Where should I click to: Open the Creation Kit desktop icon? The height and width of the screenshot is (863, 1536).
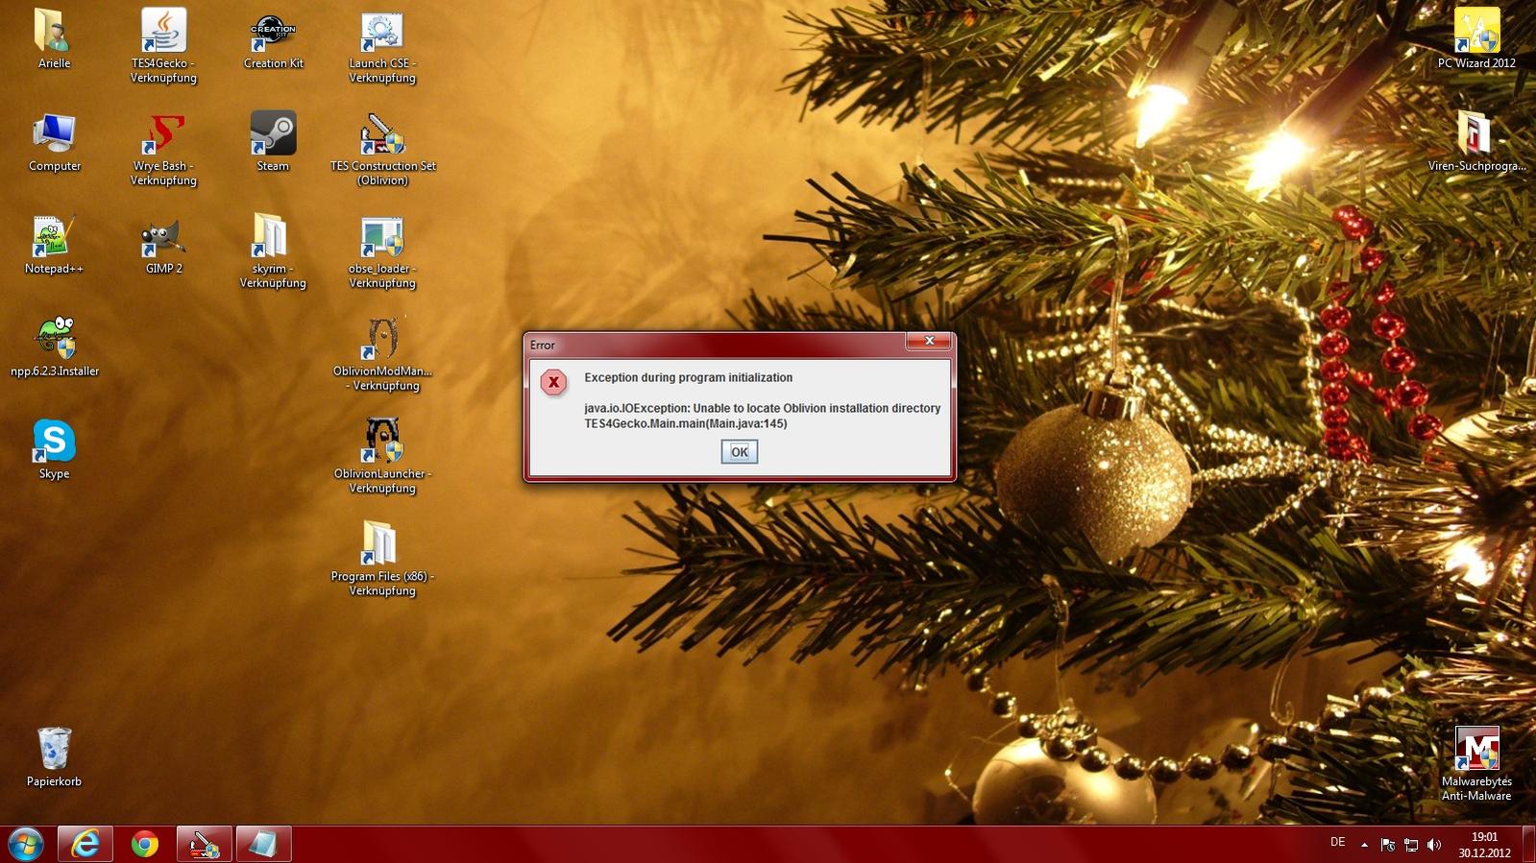(x=273, y=33)
